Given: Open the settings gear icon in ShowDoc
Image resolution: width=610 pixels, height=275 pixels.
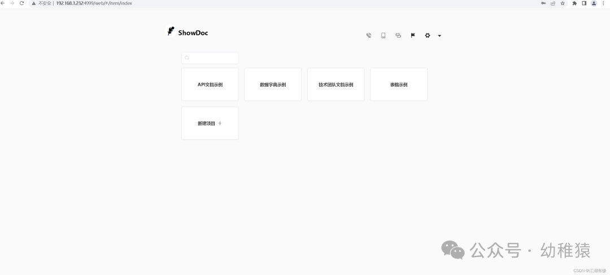Looking at the screenshot, I should [428, 36].
